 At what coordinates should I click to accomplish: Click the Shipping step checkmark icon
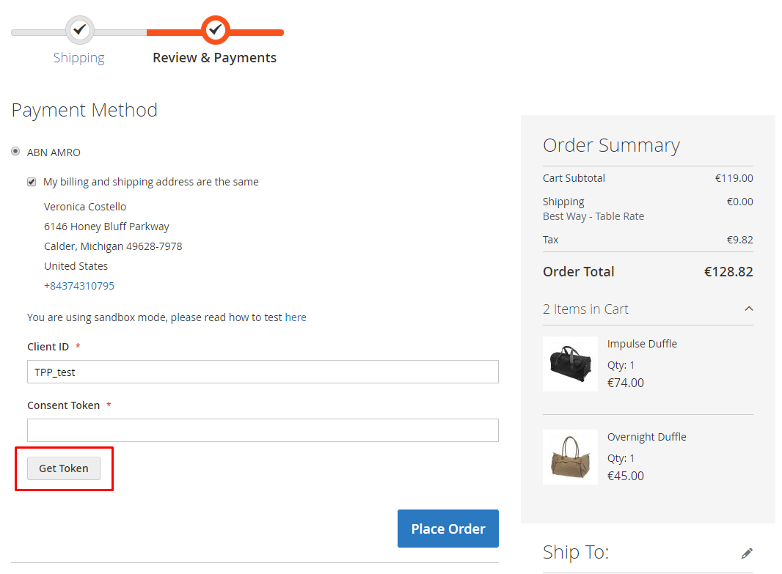(80, 30)
